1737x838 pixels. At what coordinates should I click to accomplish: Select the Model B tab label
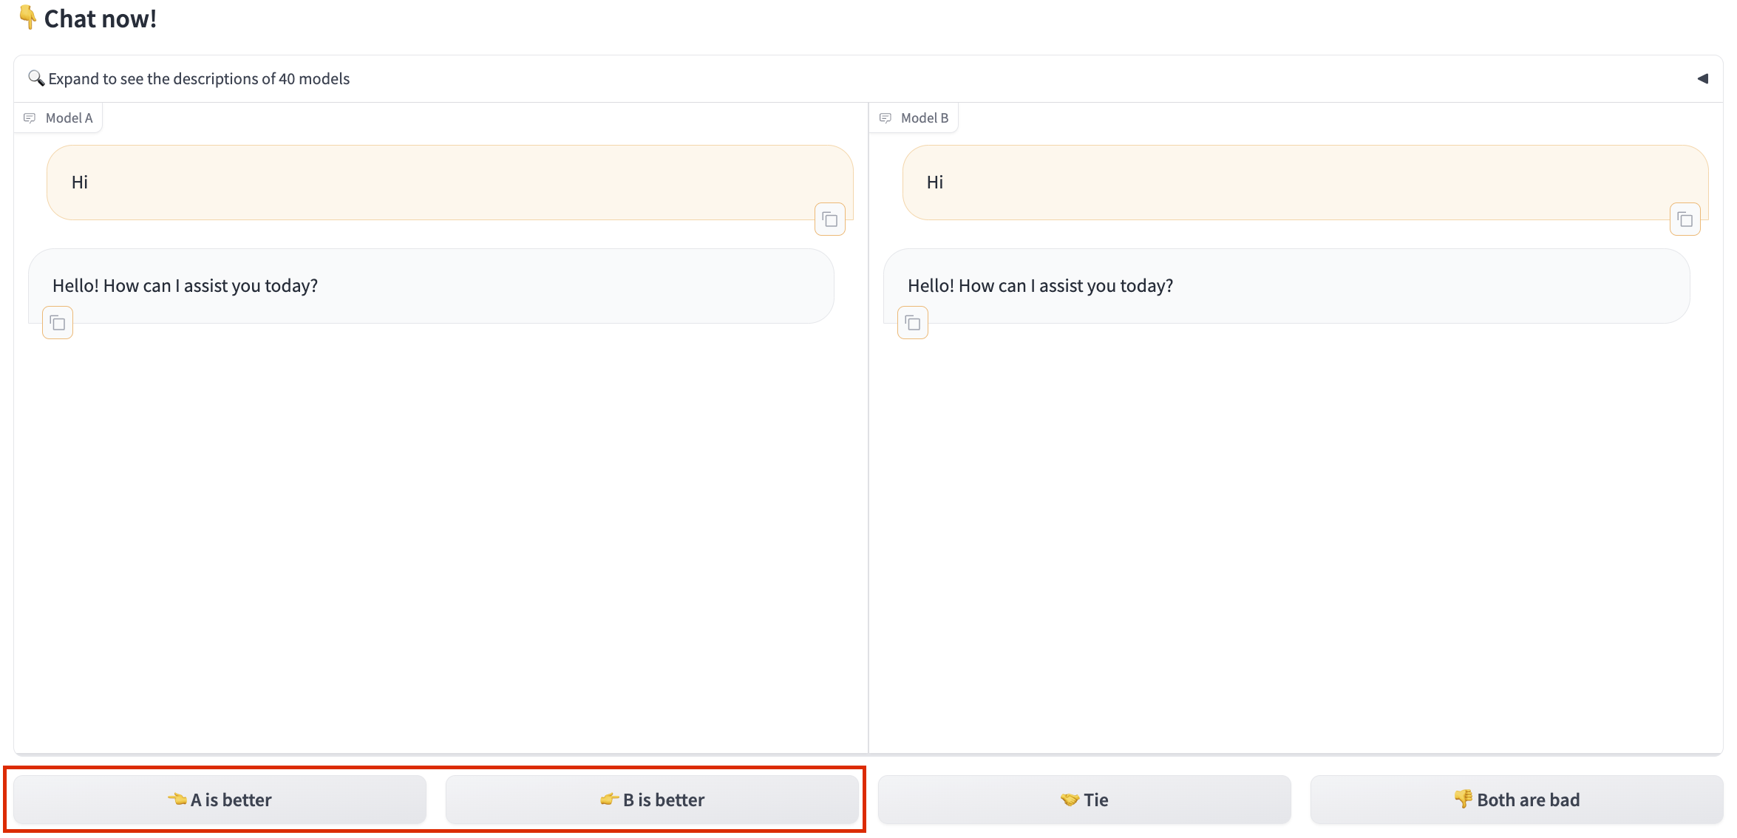(x=924, y=118)
